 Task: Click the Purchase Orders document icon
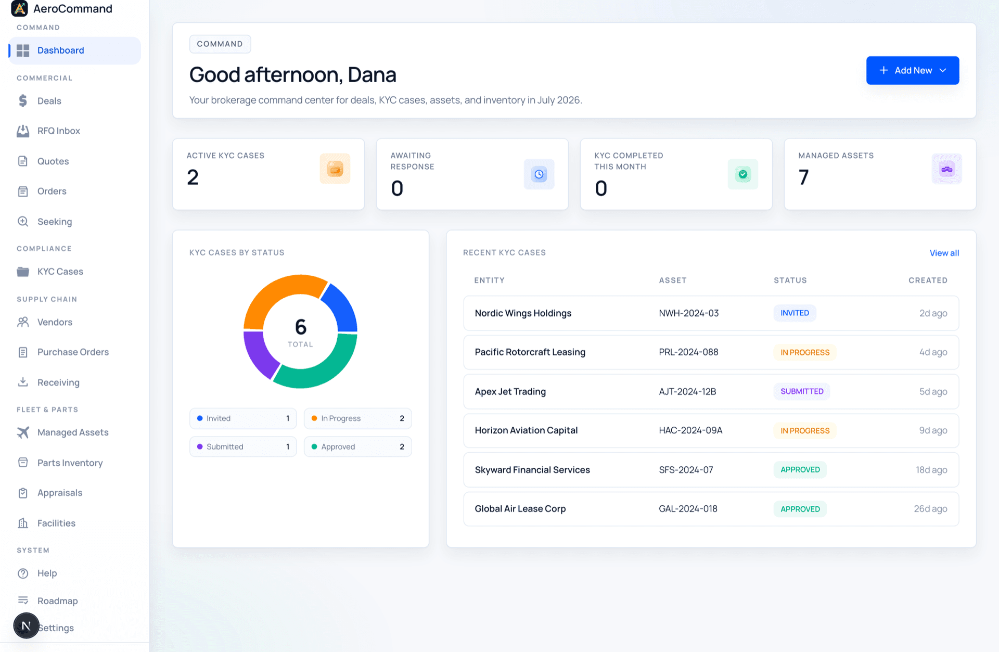(x=23, y=352)
